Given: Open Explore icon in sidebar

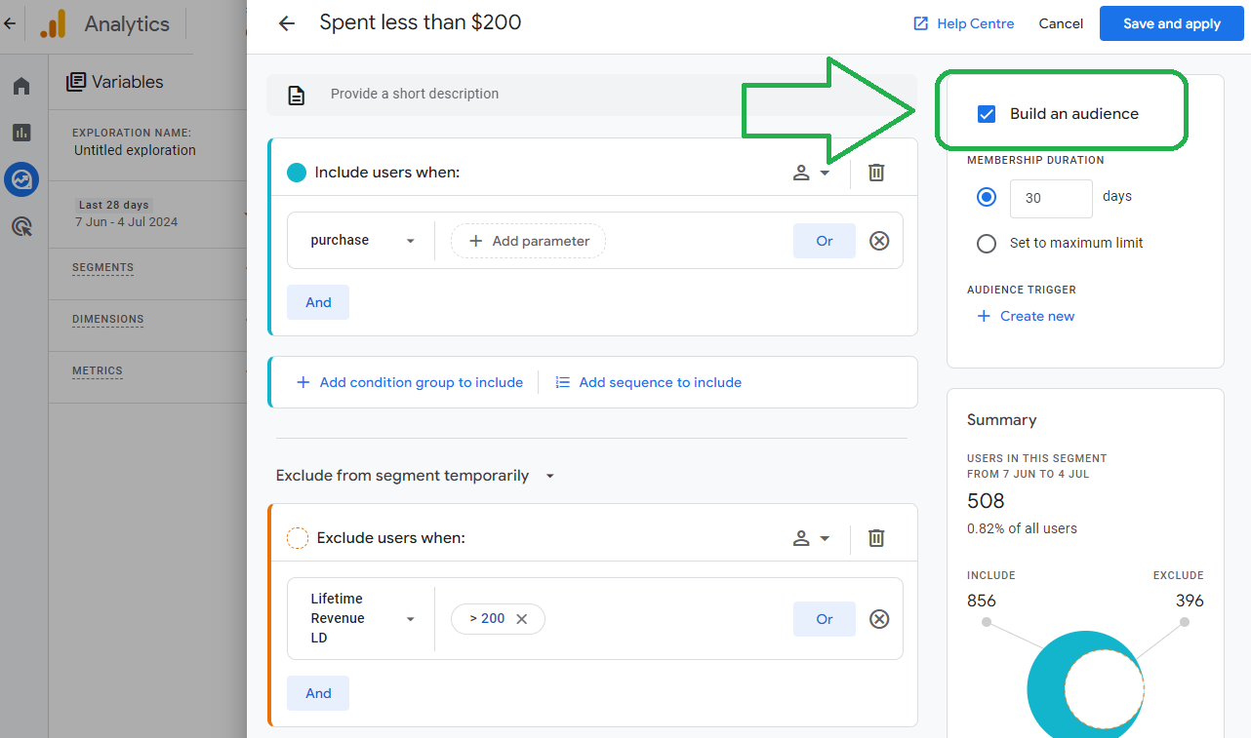Looking at the screenshot, I should coord(21,179).
